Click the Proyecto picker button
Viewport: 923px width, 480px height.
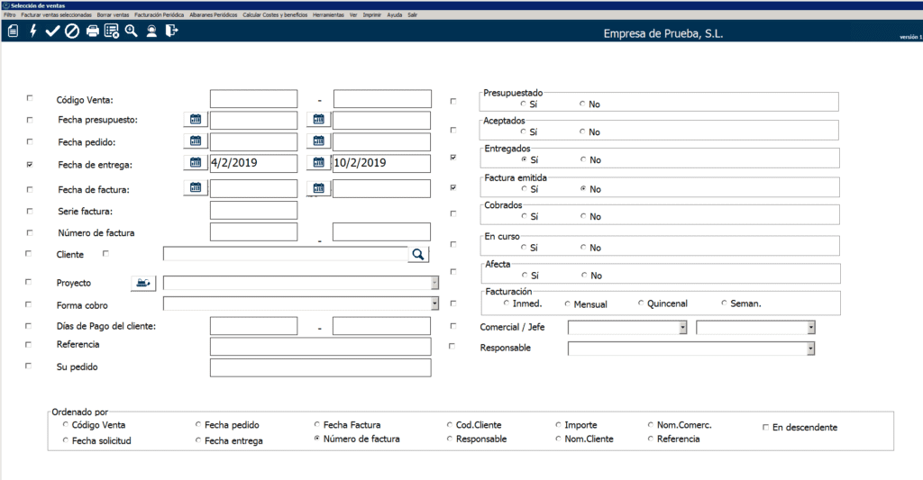point(143,283)
